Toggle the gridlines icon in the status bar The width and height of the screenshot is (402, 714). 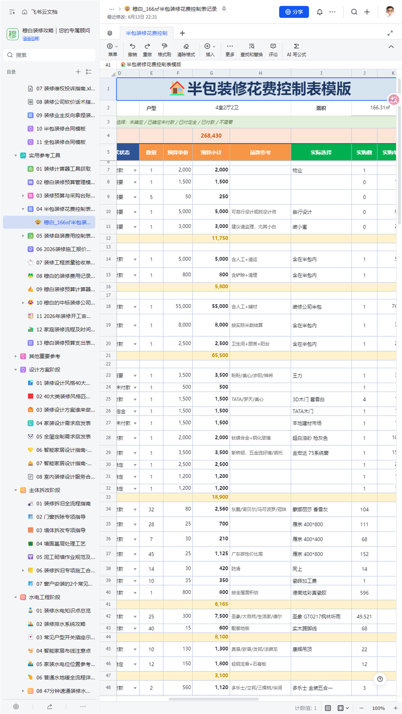tap(328, 708)
